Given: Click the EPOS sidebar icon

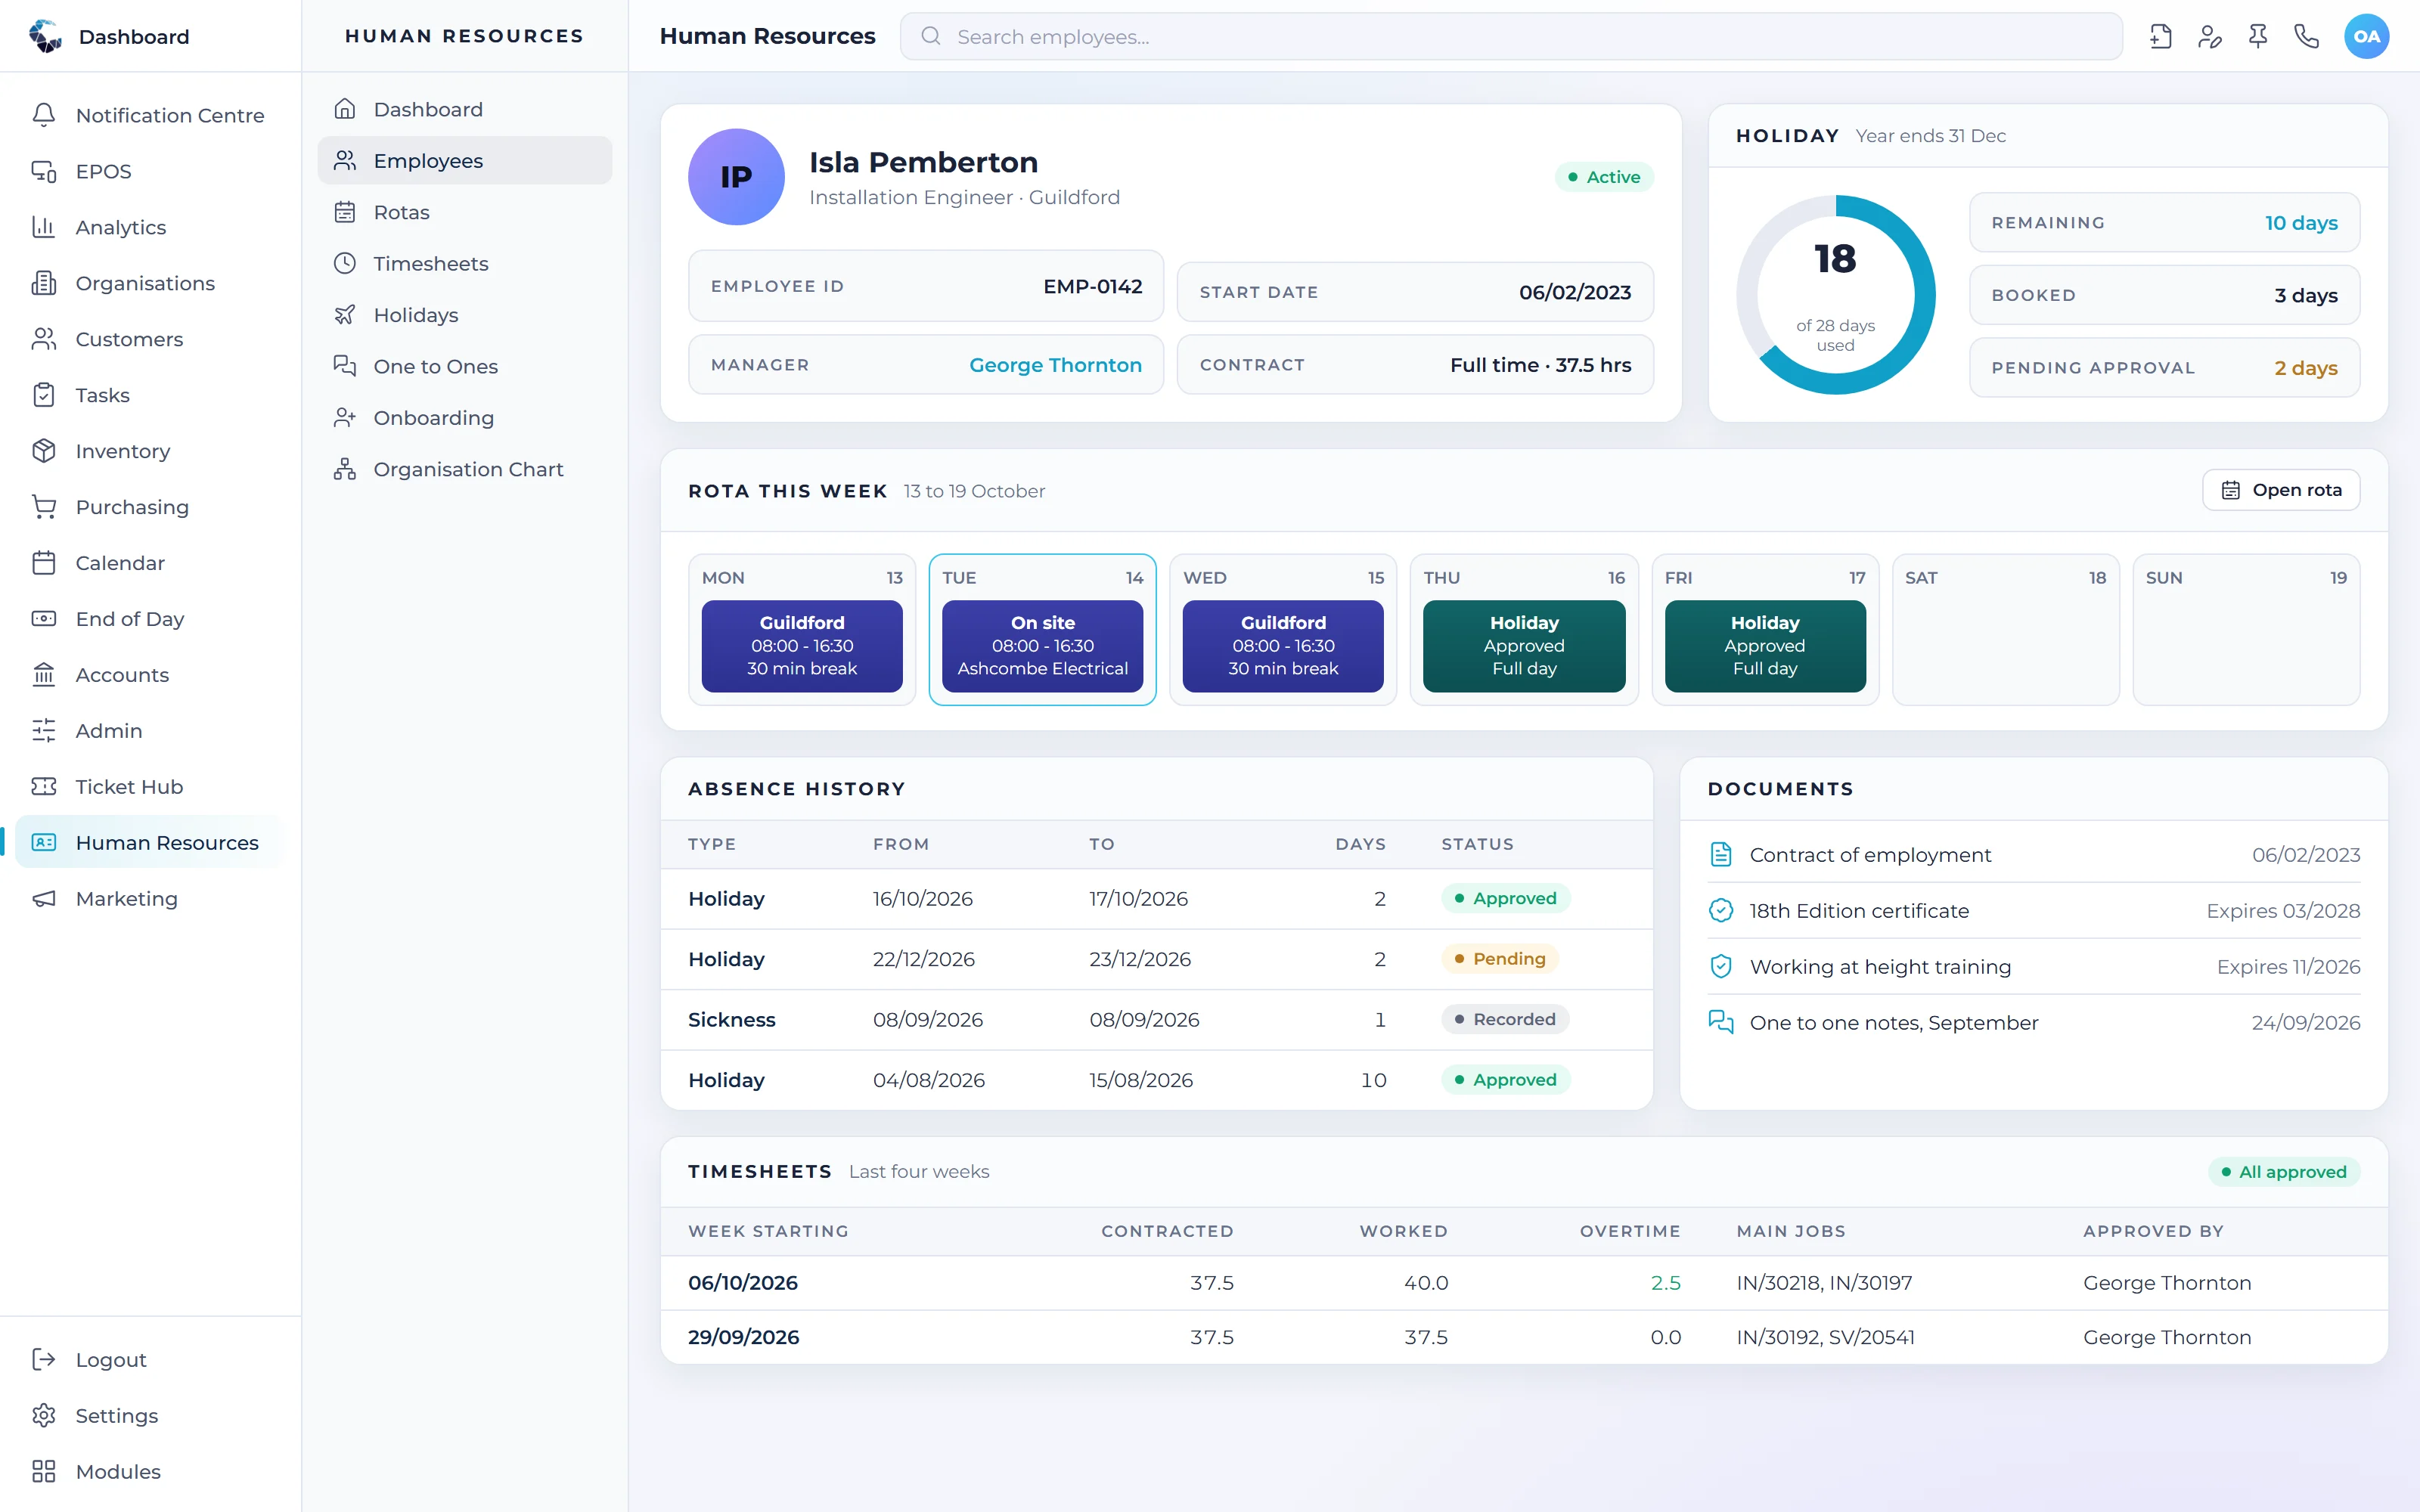Looking at the screenshot, I should [x=44, y=171].
